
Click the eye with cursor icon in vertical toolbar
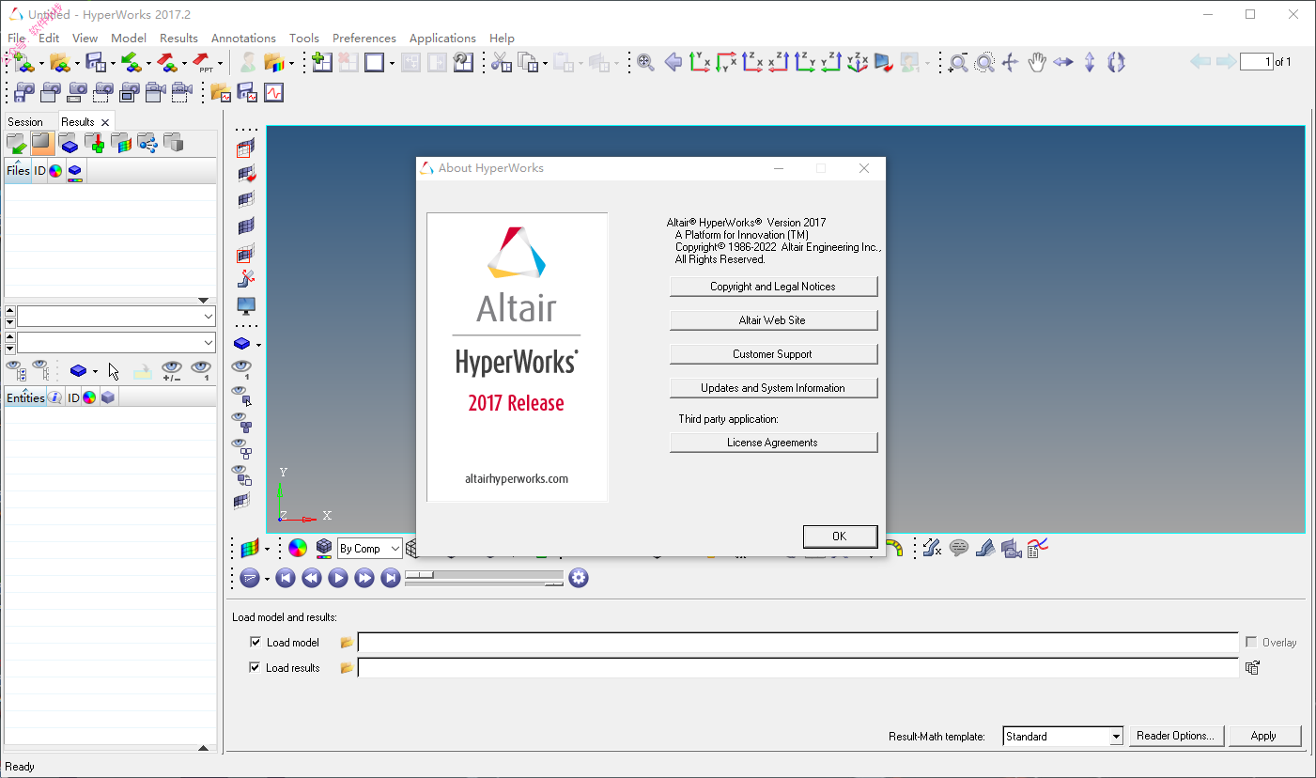click(x=242, y=396)
